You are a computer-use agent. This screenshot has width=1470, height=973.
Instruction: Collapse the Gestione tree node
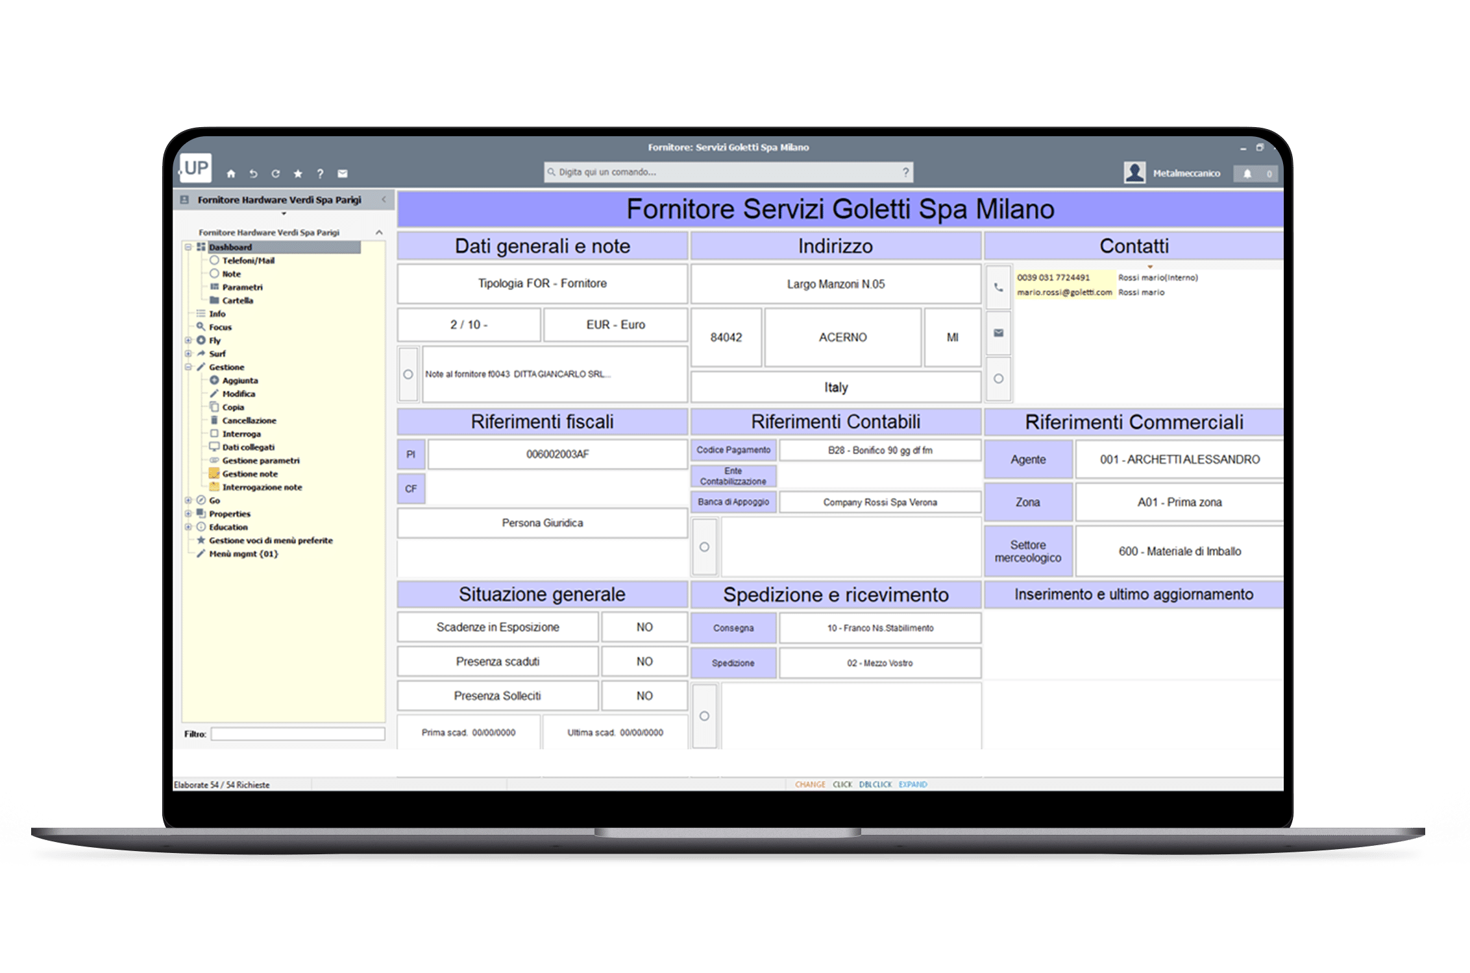coord(188,367)
